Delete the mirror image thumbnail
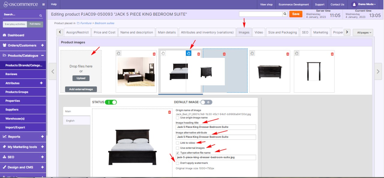 click(332, 54)
